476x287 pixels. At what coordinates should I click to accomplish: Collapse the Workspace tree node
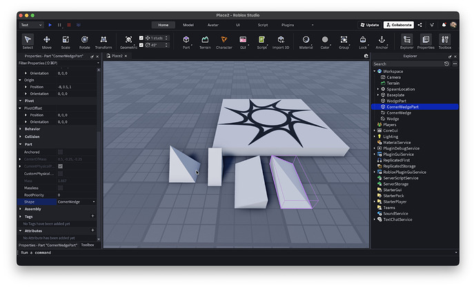[x=375, y=71]
